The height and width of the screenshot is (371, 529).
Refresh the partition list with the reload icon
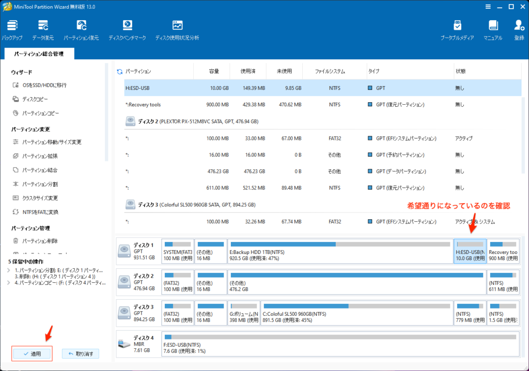tap(120, 72)
